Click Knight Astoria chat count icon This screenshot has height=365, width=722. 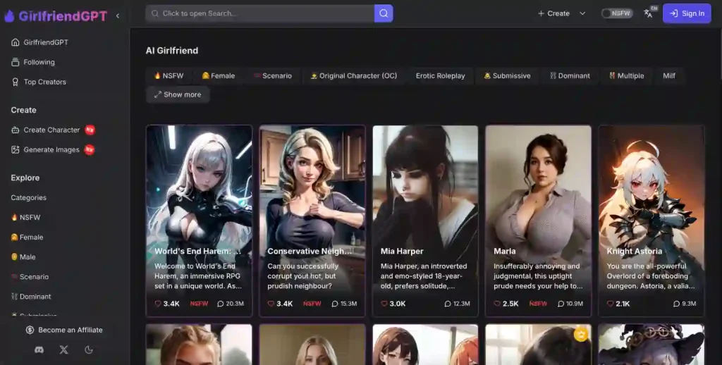click(x=676, y=304)
